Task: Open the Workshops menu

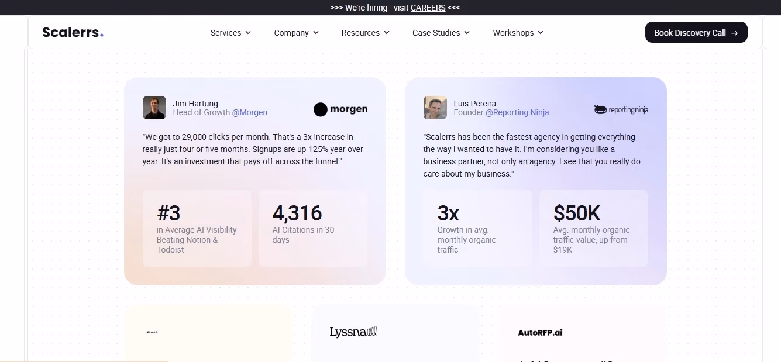Action: point(518,33)
